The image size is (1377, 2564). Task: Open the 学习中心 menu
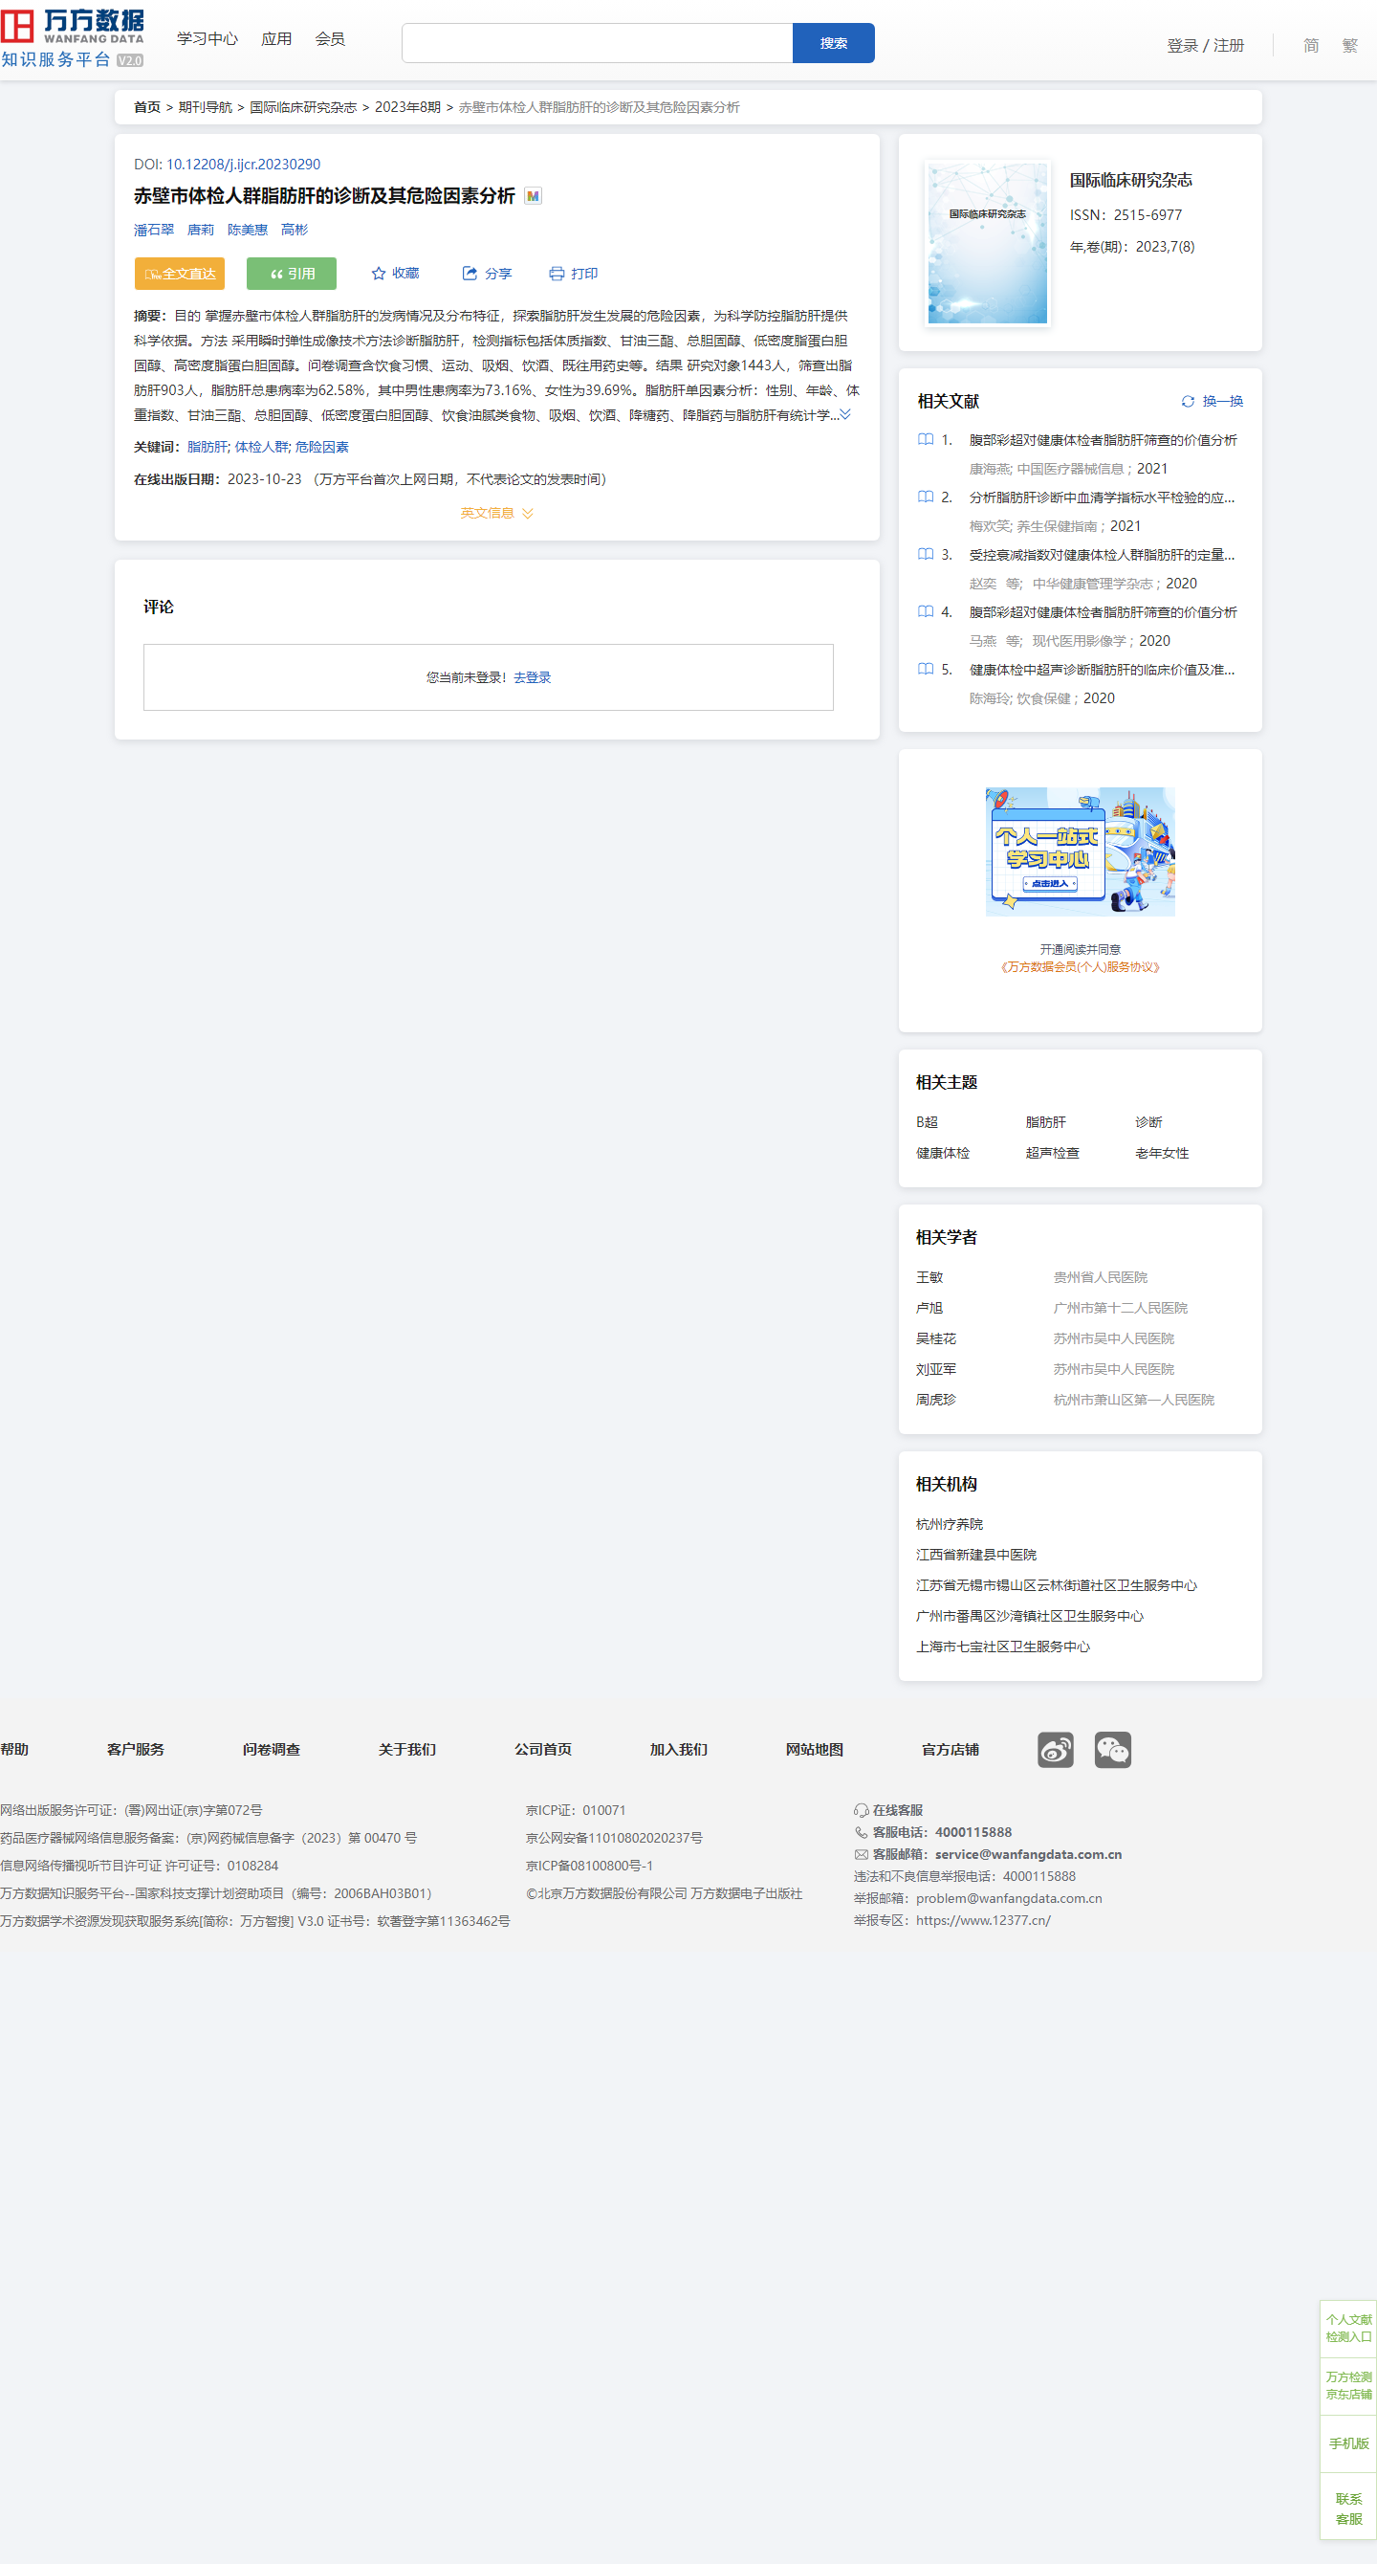coord(207,39)
